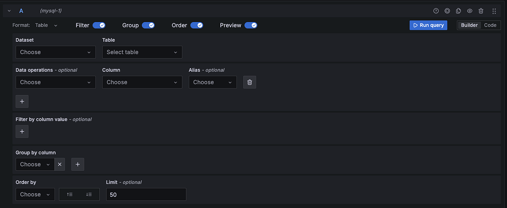Hide query A using eye icon
Viewport: 507px width, 208px height.
coord(470,11)
